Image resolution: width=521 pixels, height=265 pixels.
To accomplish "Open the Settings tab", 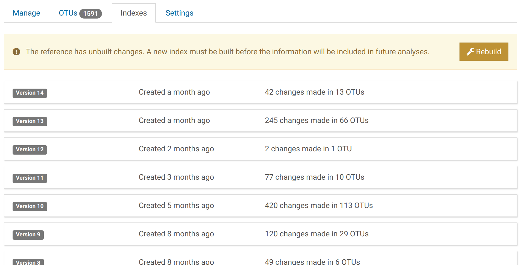I will pyautogui.click(x=179, y=13).
